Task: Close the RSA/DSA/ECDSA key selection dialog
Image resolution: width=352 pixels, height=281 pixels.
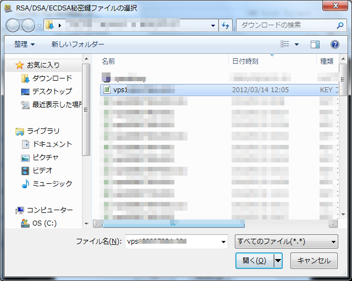Action: click(335, 5)
